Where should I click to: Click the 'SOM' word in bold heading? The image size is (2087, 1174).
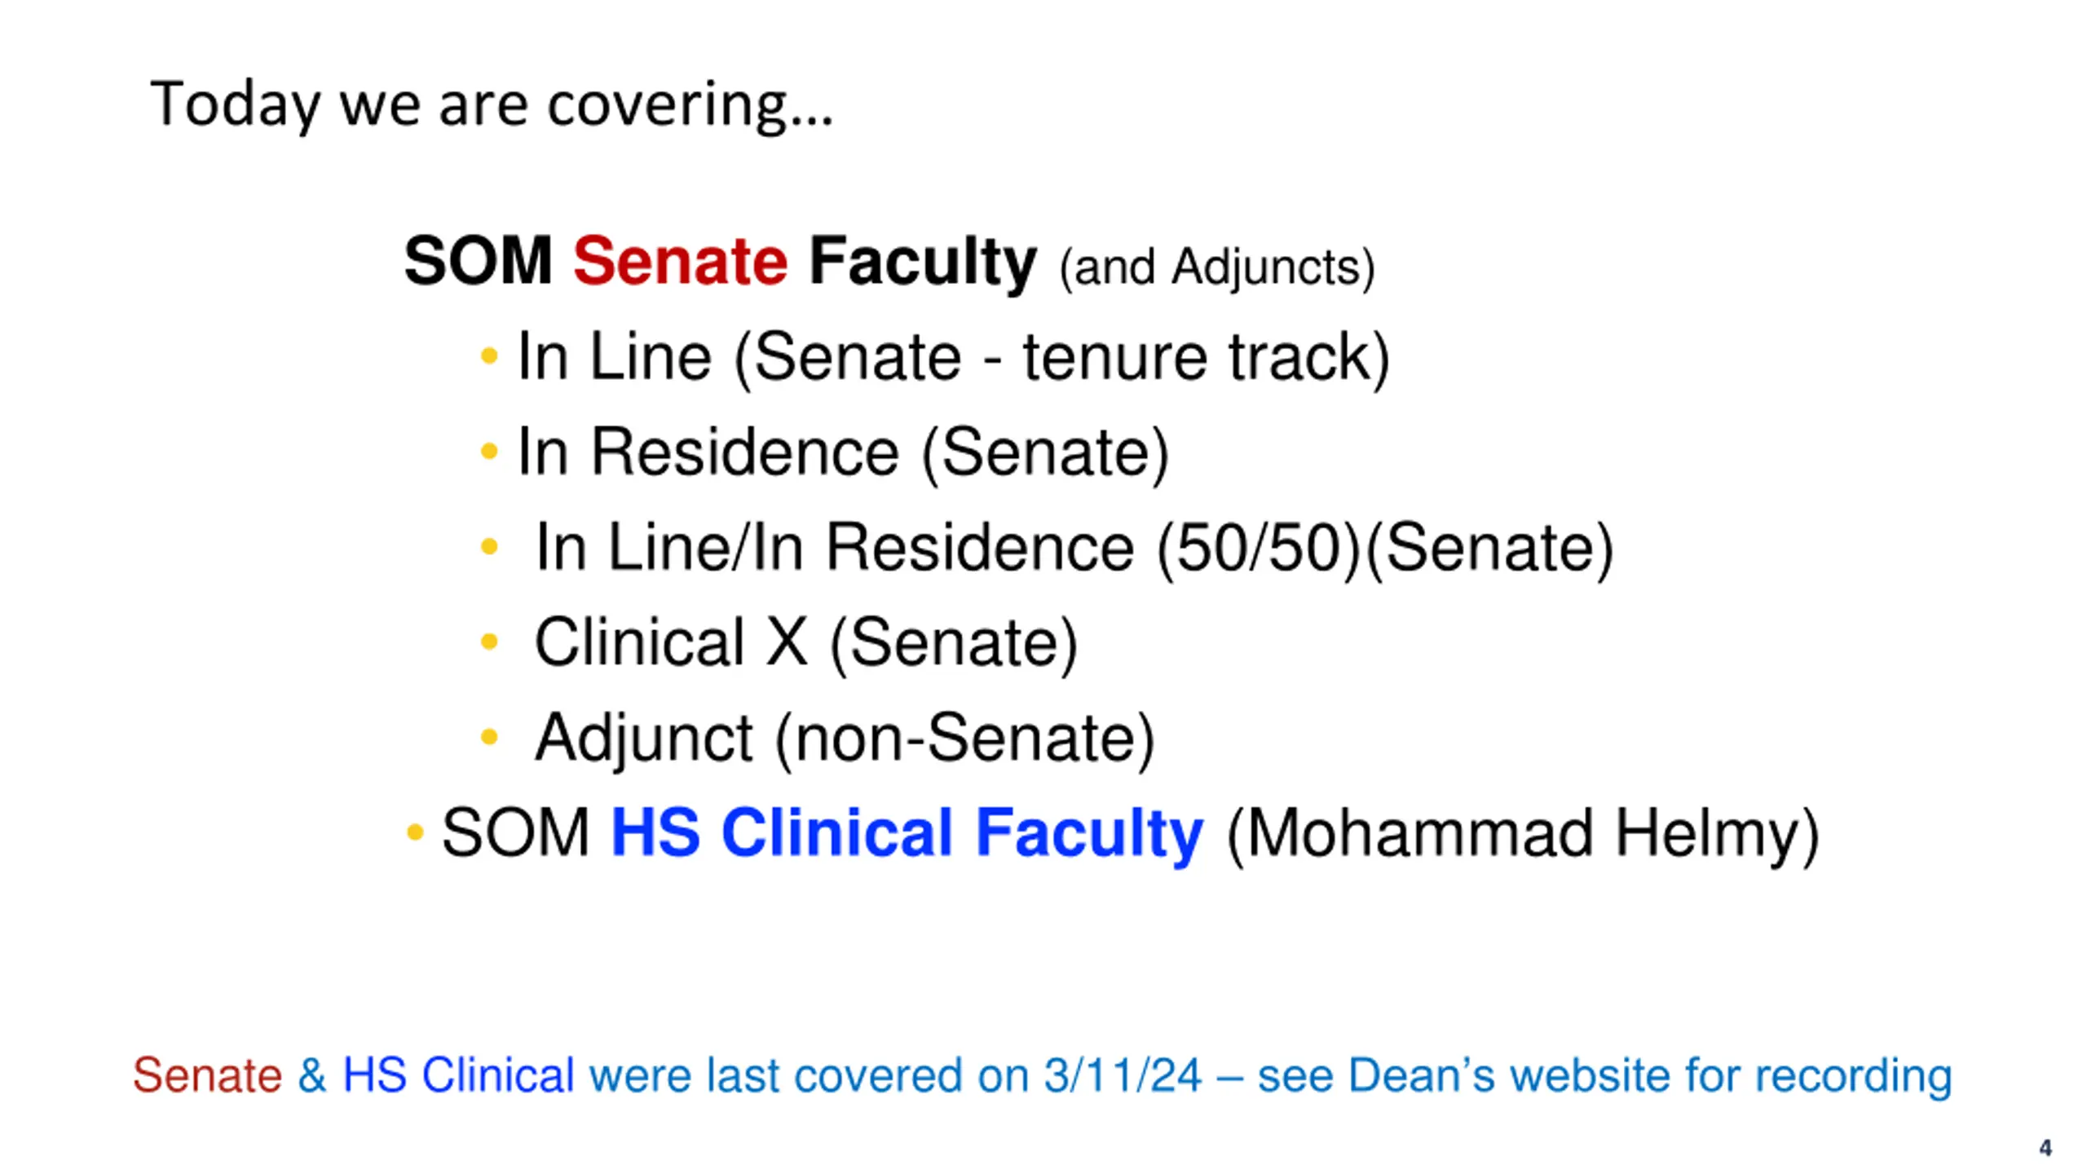[478, 261]
